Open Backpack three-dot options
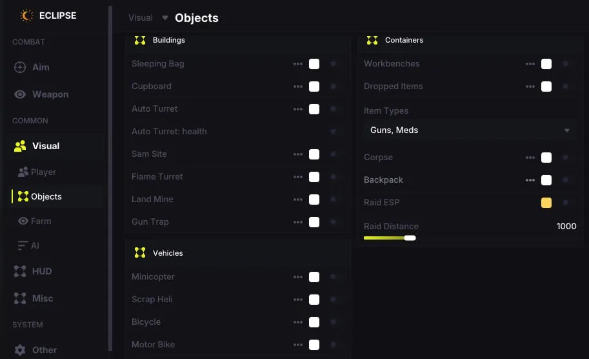This screenshot has height=359, width=589. click(x=530, y=180)
